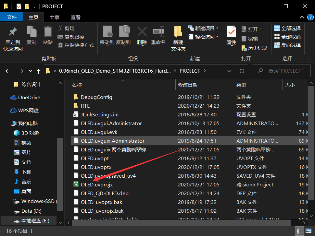315x236 pixels.
Task: Click the Forward navigation arrow
Action: (x=20, y=71)
